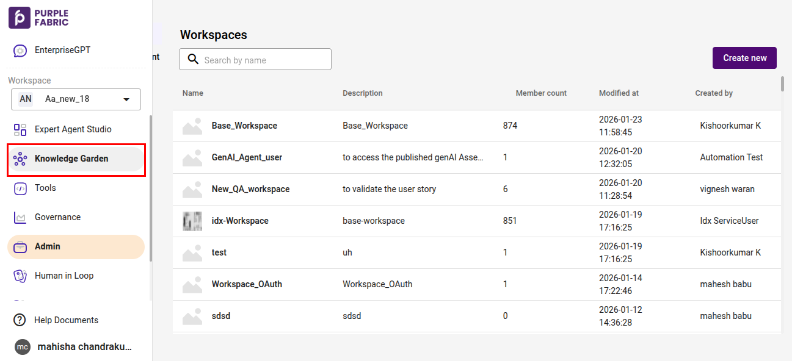Click the Expert Agent Studio icon
The image size is (792, 361).
[x=20, y=129]
